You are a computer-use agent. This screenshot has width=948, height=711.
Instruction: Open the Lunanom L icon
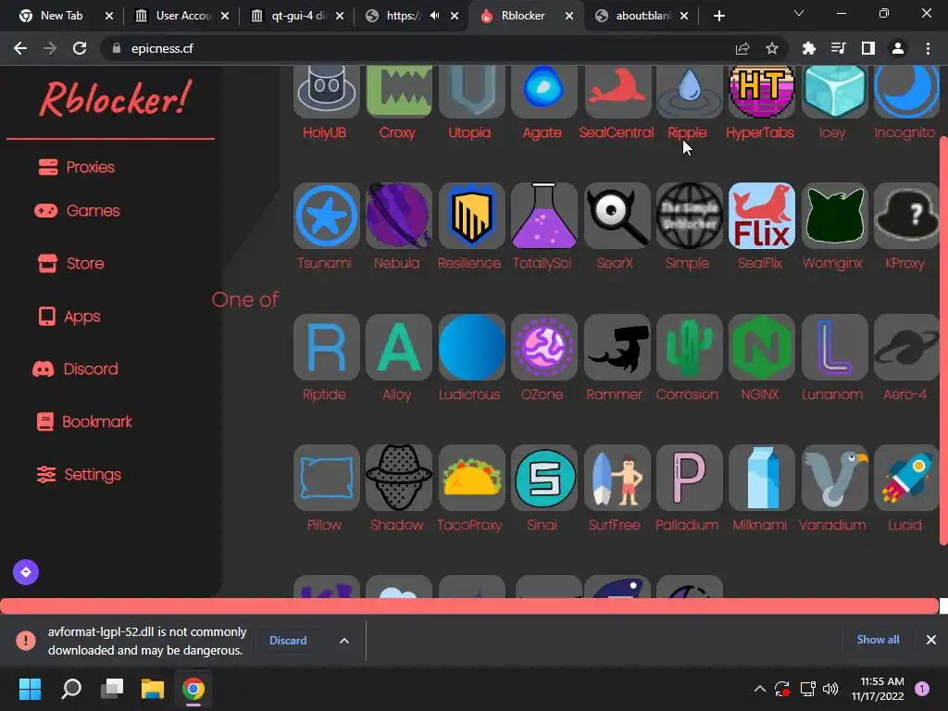point(834,347)
